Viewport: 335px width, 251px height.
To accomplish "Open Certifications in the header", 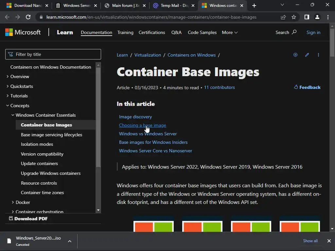I will coord(152,32).
